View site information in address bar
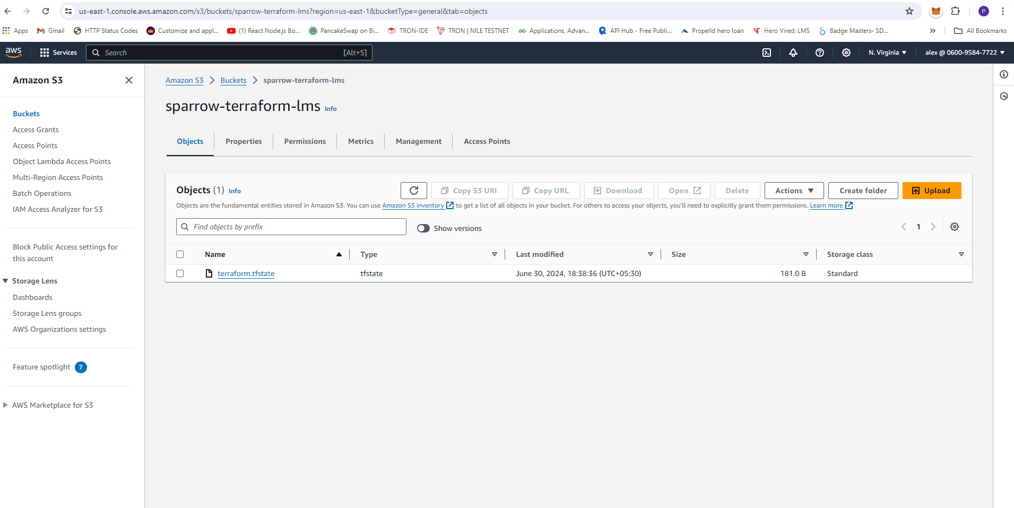The image size is (1014, 508). pos(68,11)
